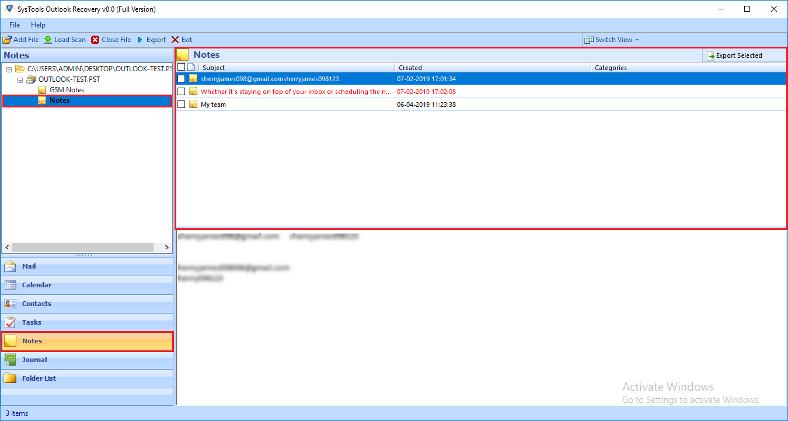Viewport: 788px width, 421px height.
Task: Tick the select-all checkbox in the list header
Action: [181, 67]
